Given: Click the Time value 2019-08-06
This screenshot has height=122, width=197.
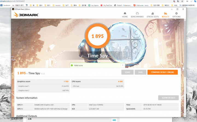Looking at the screenshot, I should coord(152,105).
